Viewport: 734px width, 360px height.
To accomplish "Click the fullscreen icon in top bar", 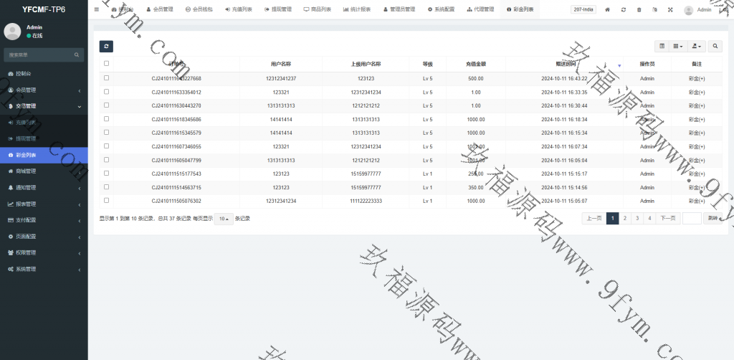I will click(x=670, y=10).
